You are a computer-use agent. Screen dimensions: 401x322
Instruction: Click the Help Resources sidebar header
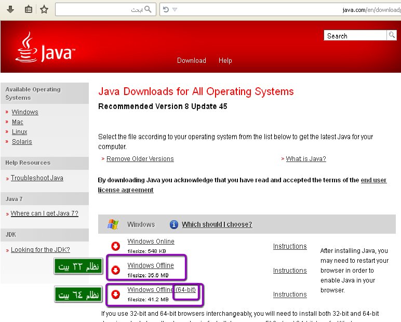[x=45, y=163]
